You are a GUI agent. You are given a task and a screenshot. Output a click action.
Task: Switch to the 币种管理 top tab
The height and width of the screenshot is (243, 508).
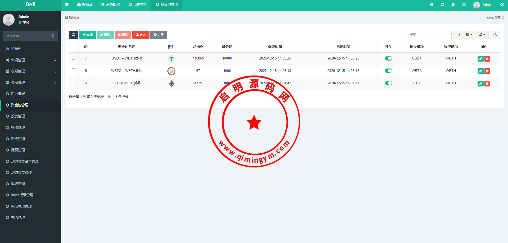[x=138, y=4]
